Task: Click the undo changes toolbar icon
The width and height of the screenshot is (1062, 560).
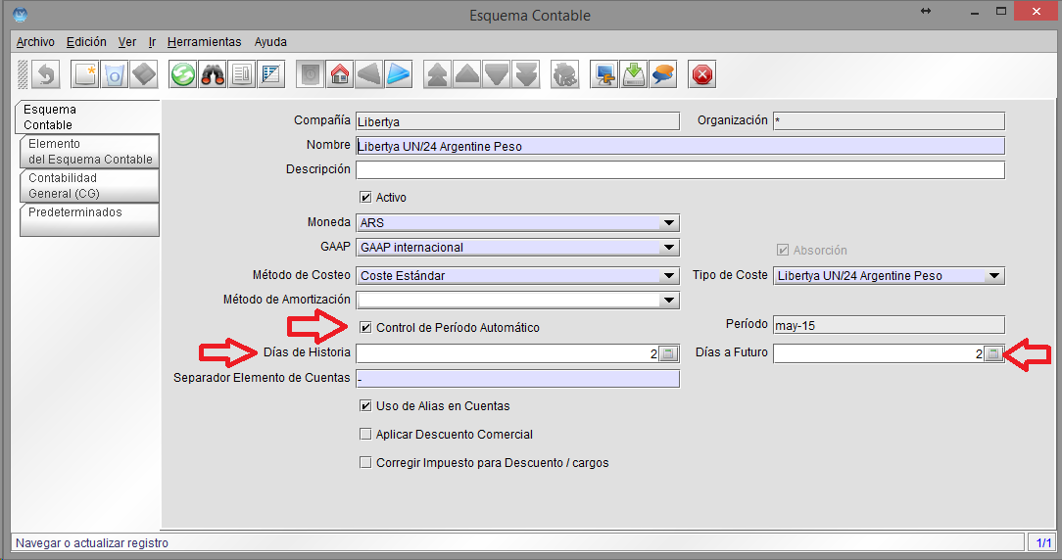Action: [46, 75]
